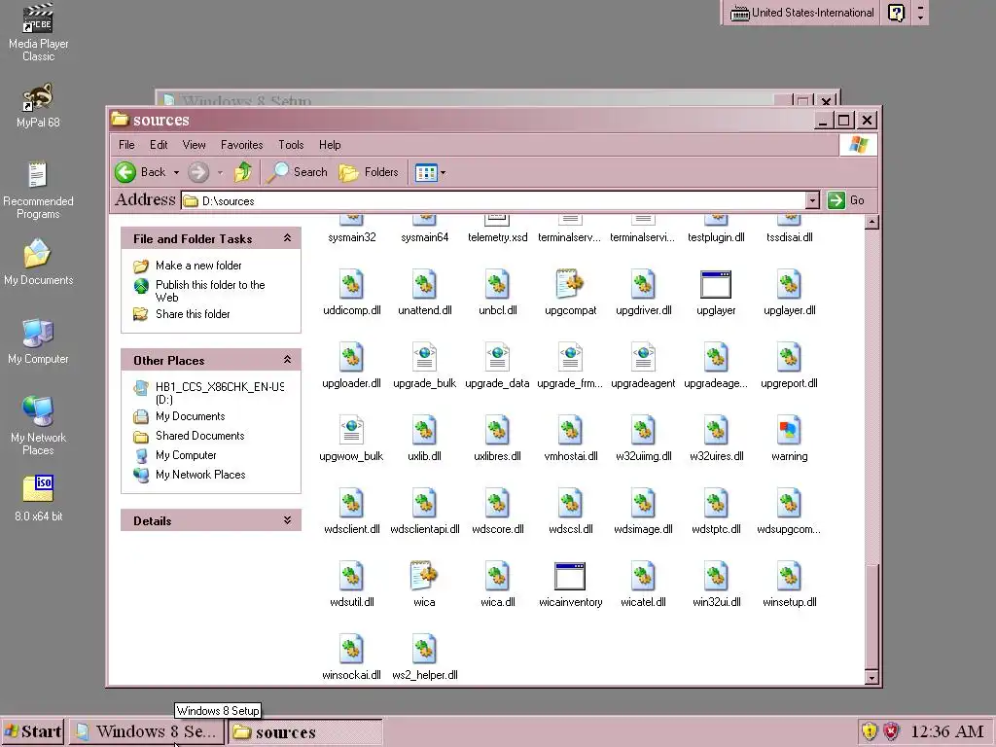This screenshot has width=996, height=747.
Task: Select the tssdisai.dll file name
Action: point(789,237)
